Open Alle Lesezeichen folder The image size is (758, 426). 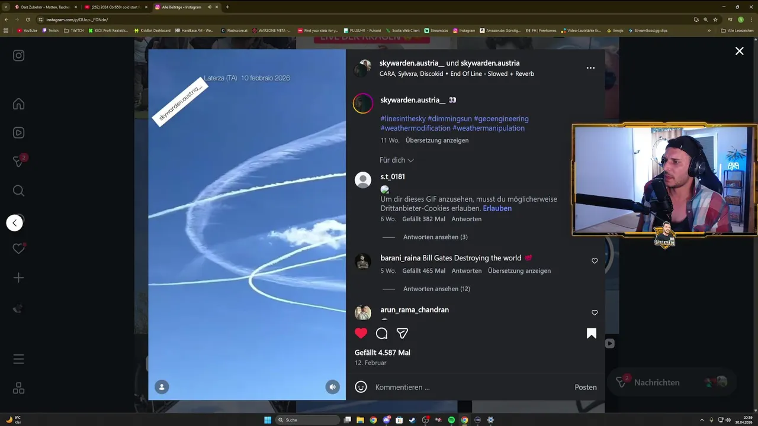coord(737,30)
